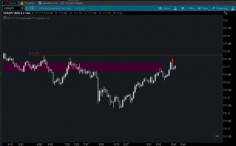
Task: Select the $111.77 price level label
Action: 34,53
